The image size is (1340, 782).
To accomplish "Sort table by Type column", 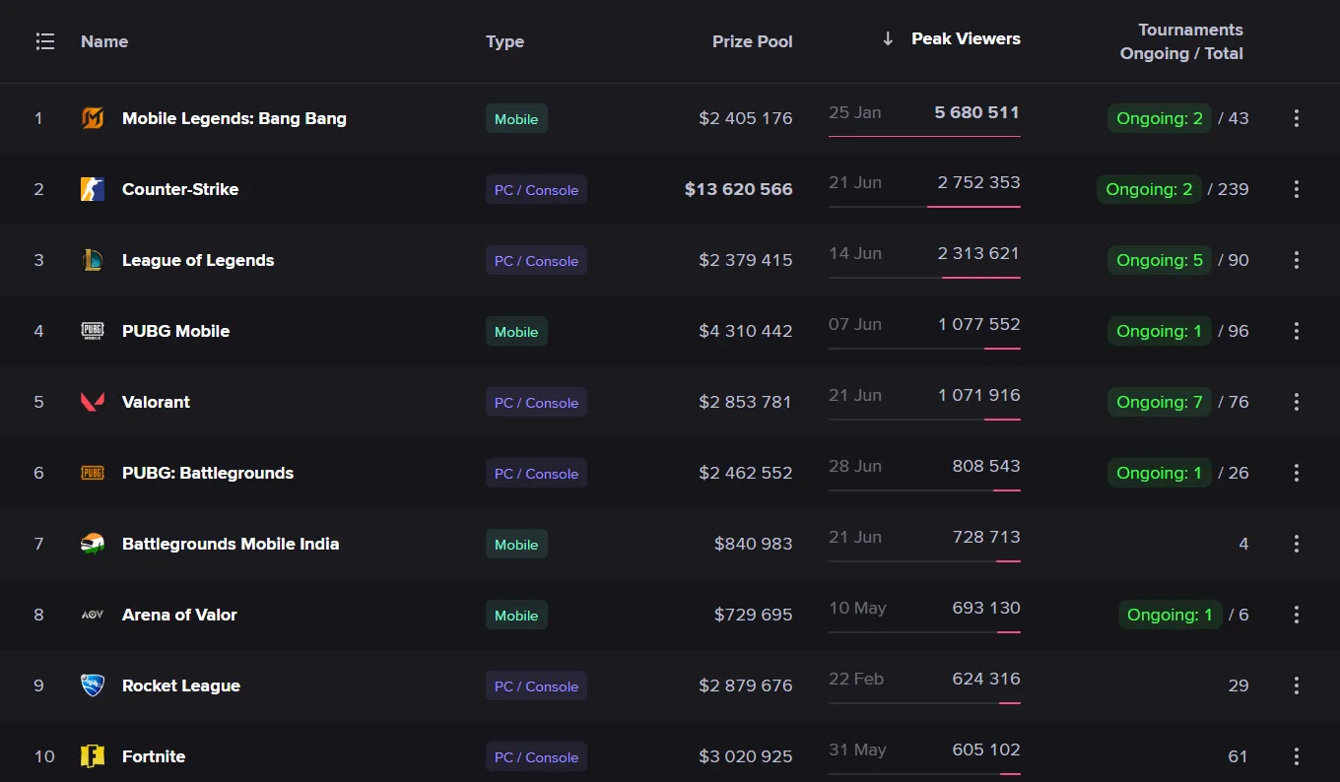I will (x=504, y=41).
